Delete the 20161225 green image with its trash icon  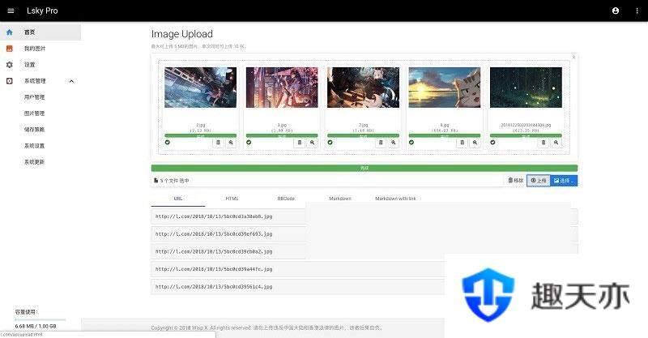(x=544, y=143)
